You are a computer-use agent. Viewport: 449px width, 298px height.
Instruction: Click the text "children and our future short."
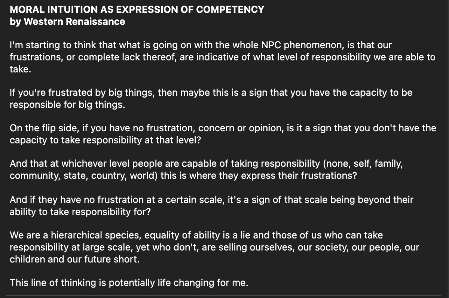74,259
